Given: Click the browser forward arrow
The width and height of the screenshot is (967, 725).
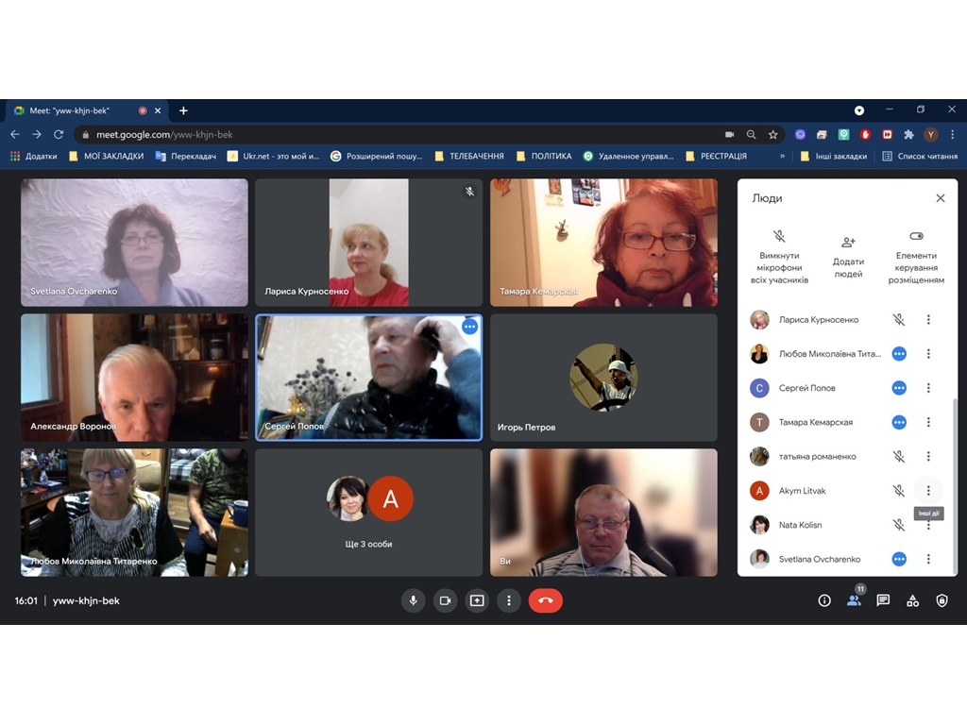Looking at the screenshot, I should pos(37,134).
